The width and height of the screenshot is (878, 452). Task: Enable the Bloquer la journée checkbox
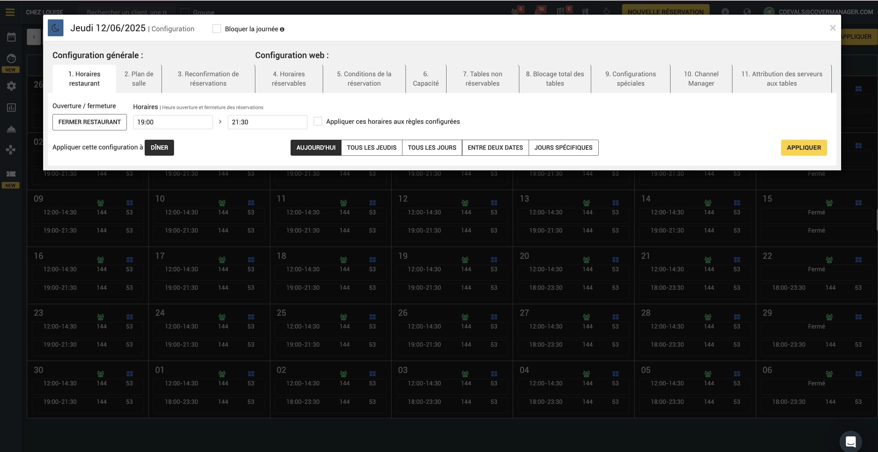point(217,29)
